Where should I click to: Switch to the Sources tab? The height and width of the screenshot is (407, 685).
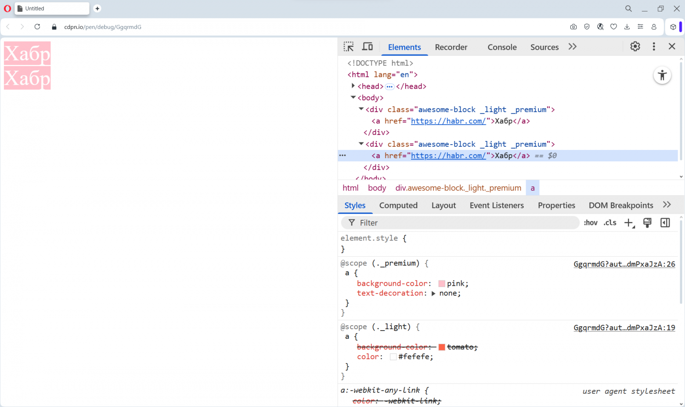(544, 47)
